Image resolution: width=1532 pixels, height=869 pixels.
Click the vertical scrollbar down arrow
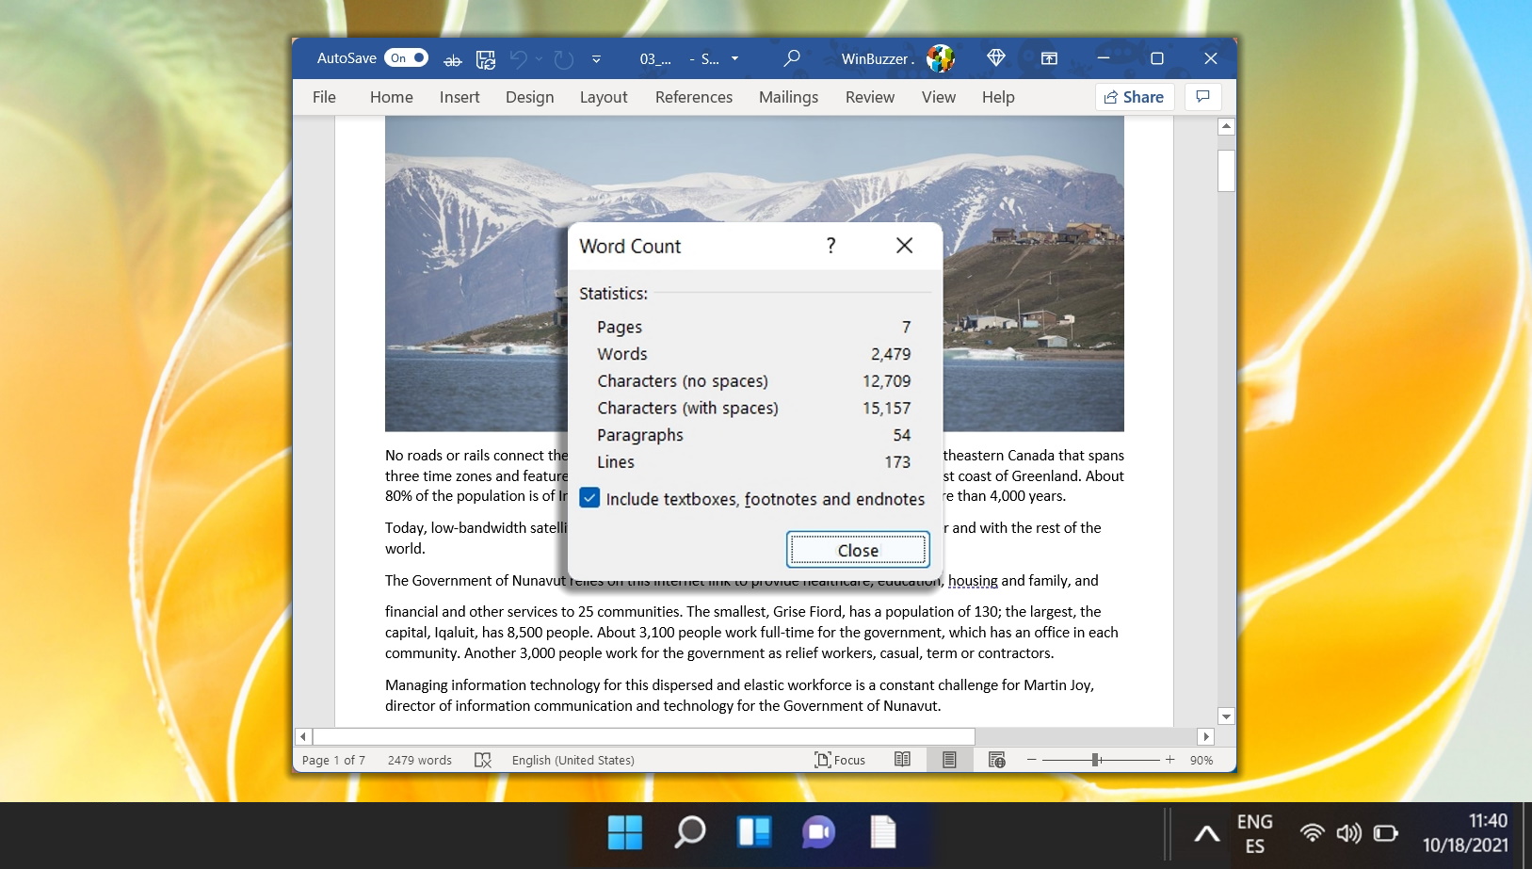(x=1226, y=716)
